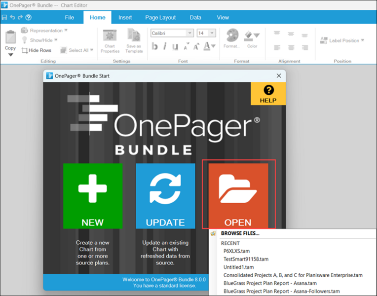Click the blue UPDATE button
Screen dimensions: 377x296
pos(165,196)
